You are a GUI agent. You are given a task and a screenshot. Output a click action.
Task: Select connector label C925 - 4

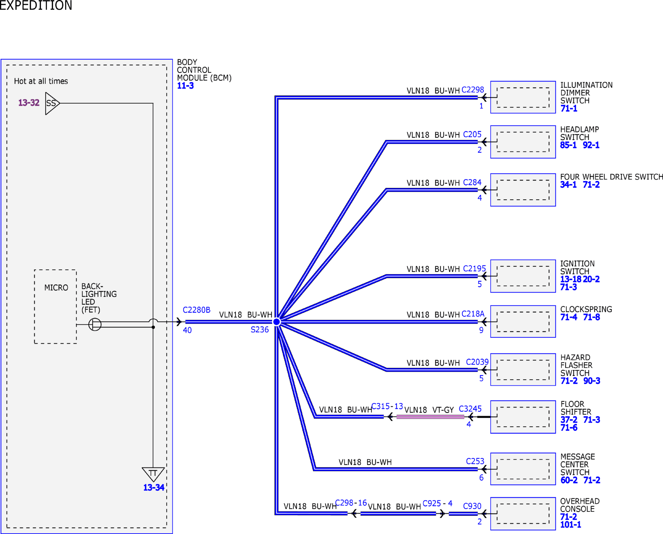[437, 503]
